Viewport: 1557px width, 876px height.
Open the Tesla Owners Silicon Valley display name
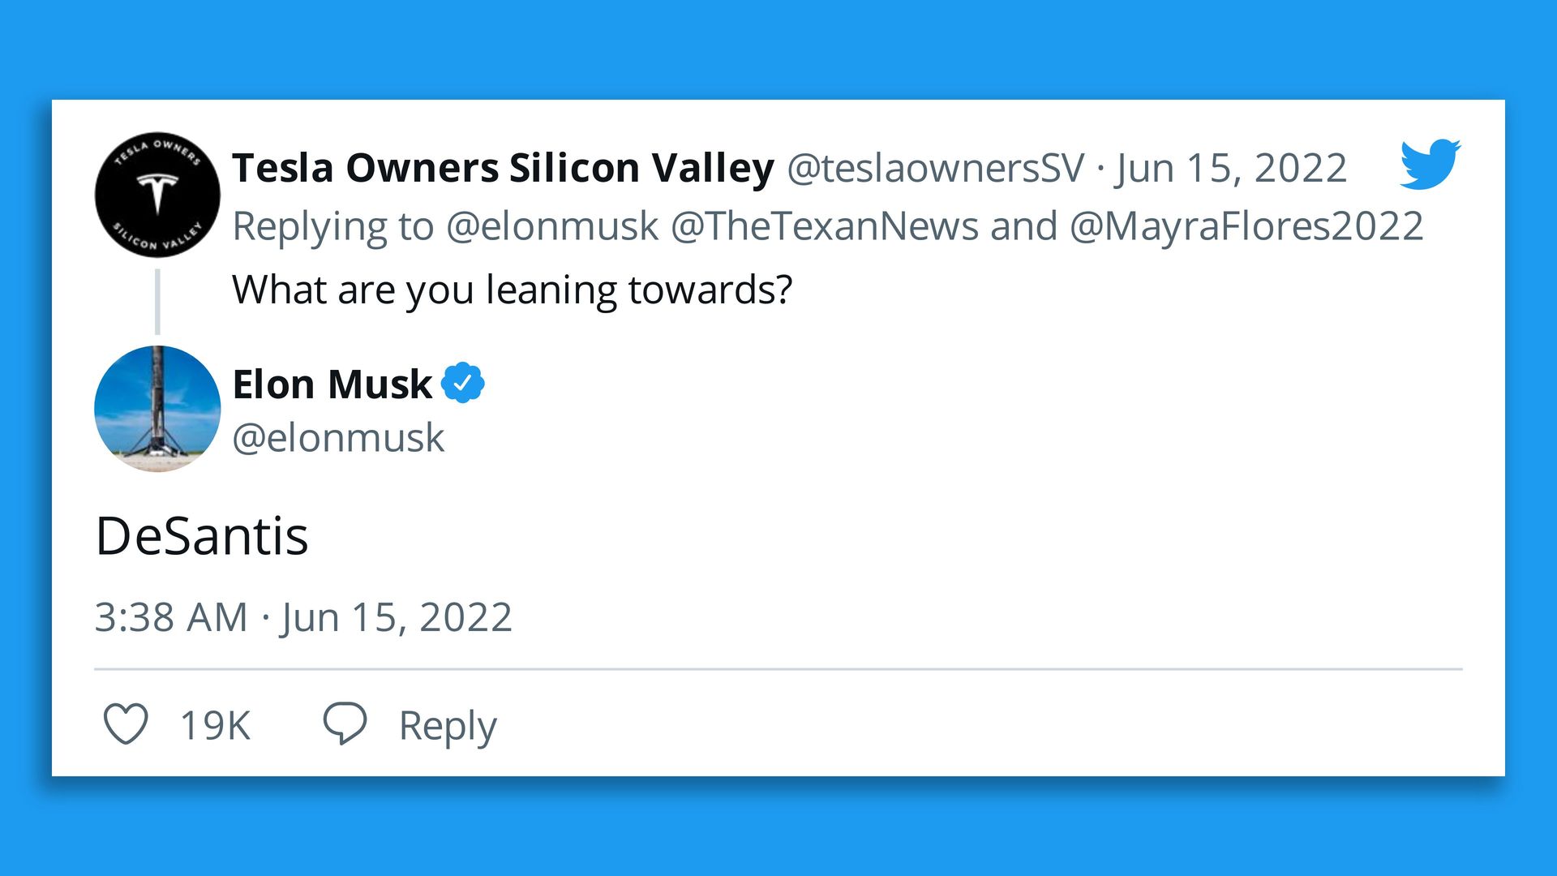(503, 168)
